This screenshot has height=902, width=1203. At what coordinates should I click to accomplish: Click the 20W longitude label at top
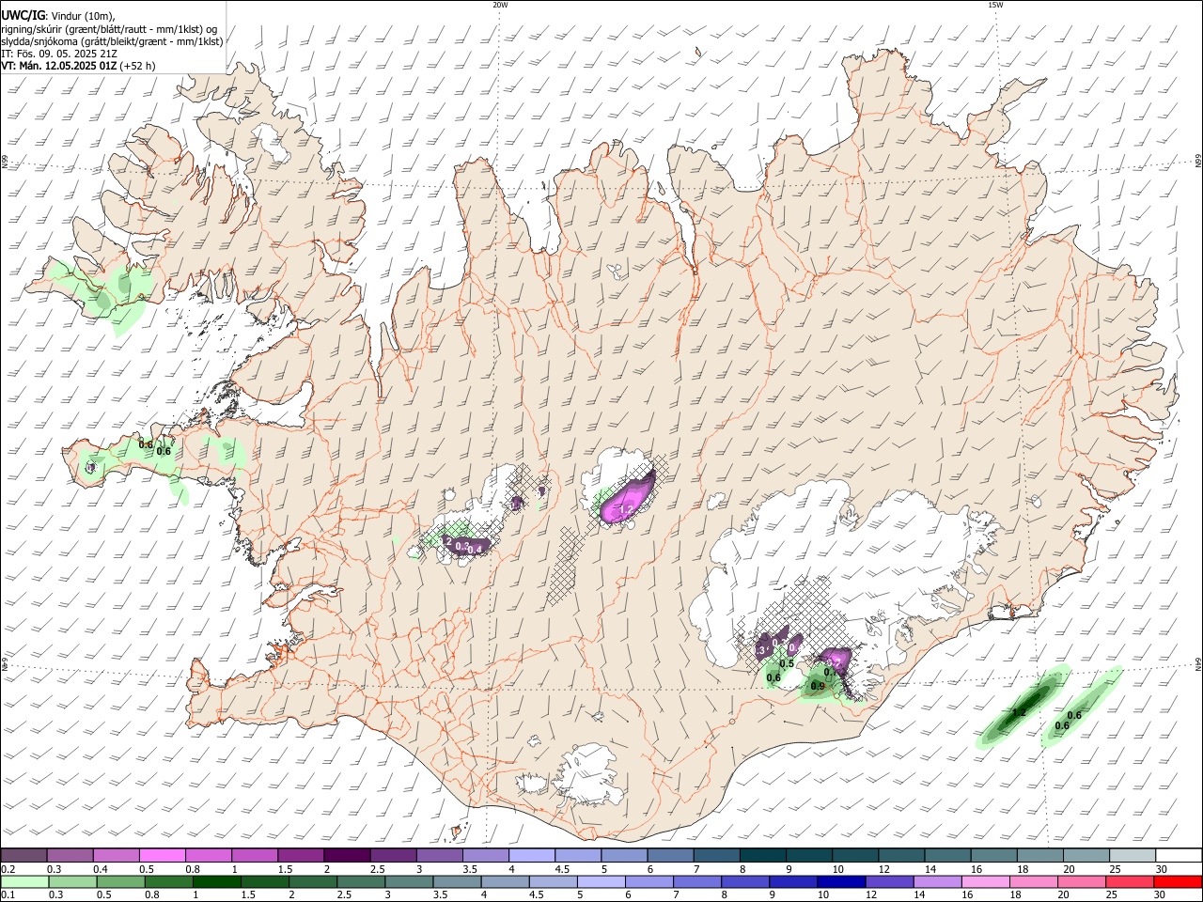pyautogui.click(x=500, y=5)
